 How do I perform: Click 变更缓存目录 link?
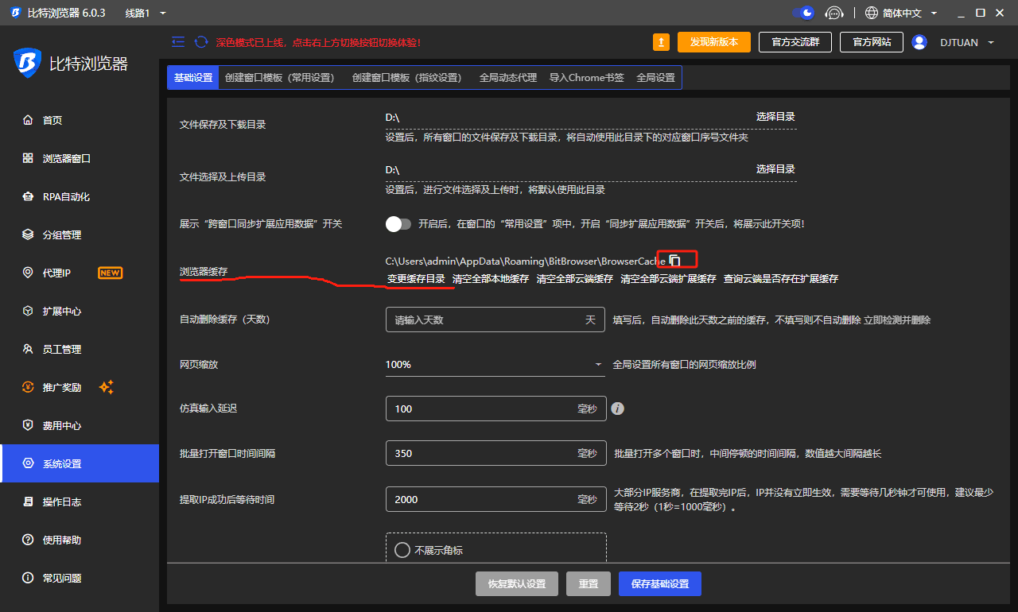(x=416, y=279)
